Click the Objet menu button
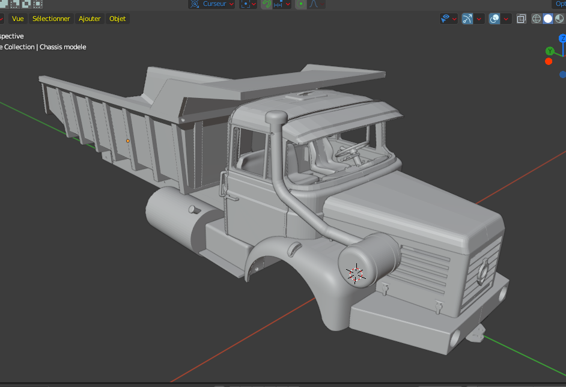This screenshot has width=566, height=387. [118, 19]
